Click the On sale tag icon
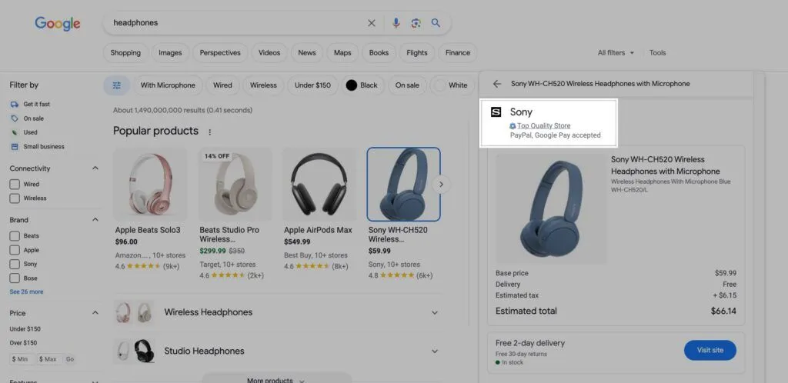788x383 pixels. coord(15,118)
